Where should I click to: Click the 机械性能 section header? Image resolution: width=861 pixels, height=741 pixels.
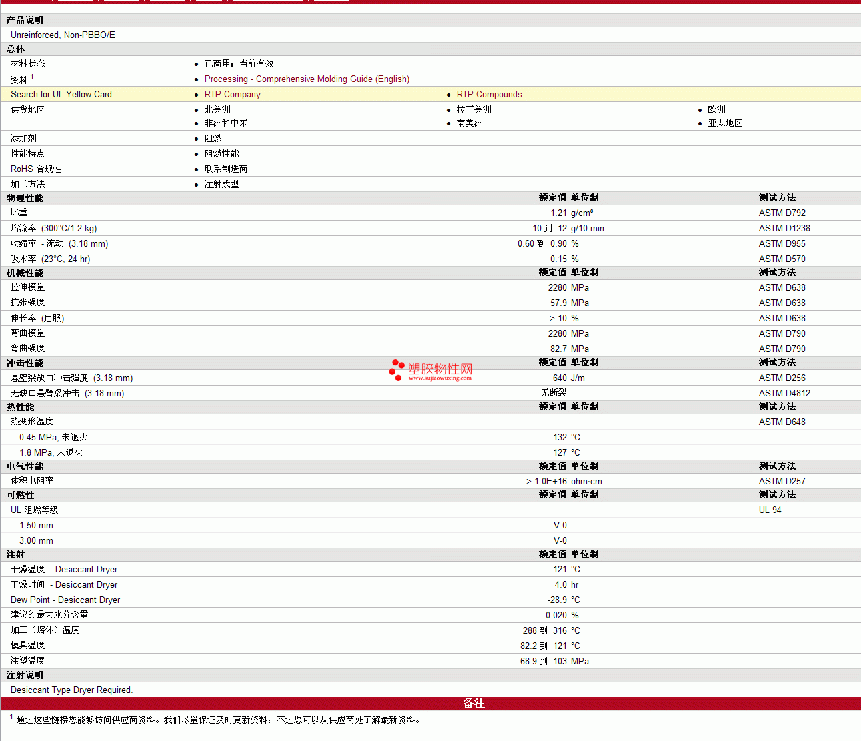pyautogui.click(x=25, y=273)
